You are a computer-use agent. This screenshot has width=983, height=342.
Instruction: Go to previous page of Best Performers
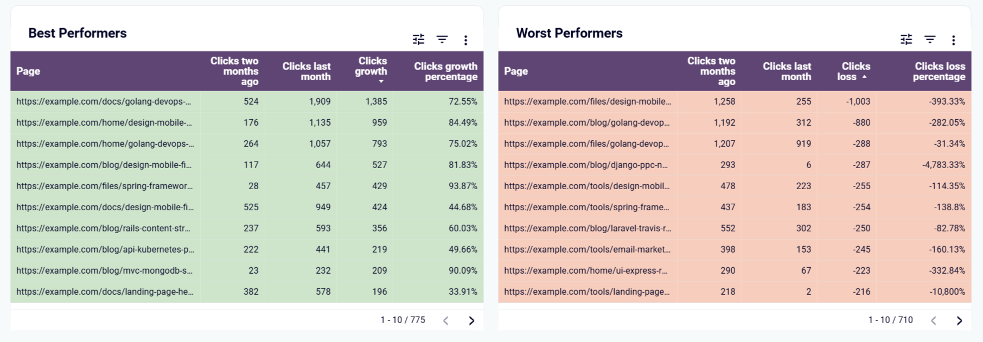coord(446,320)
